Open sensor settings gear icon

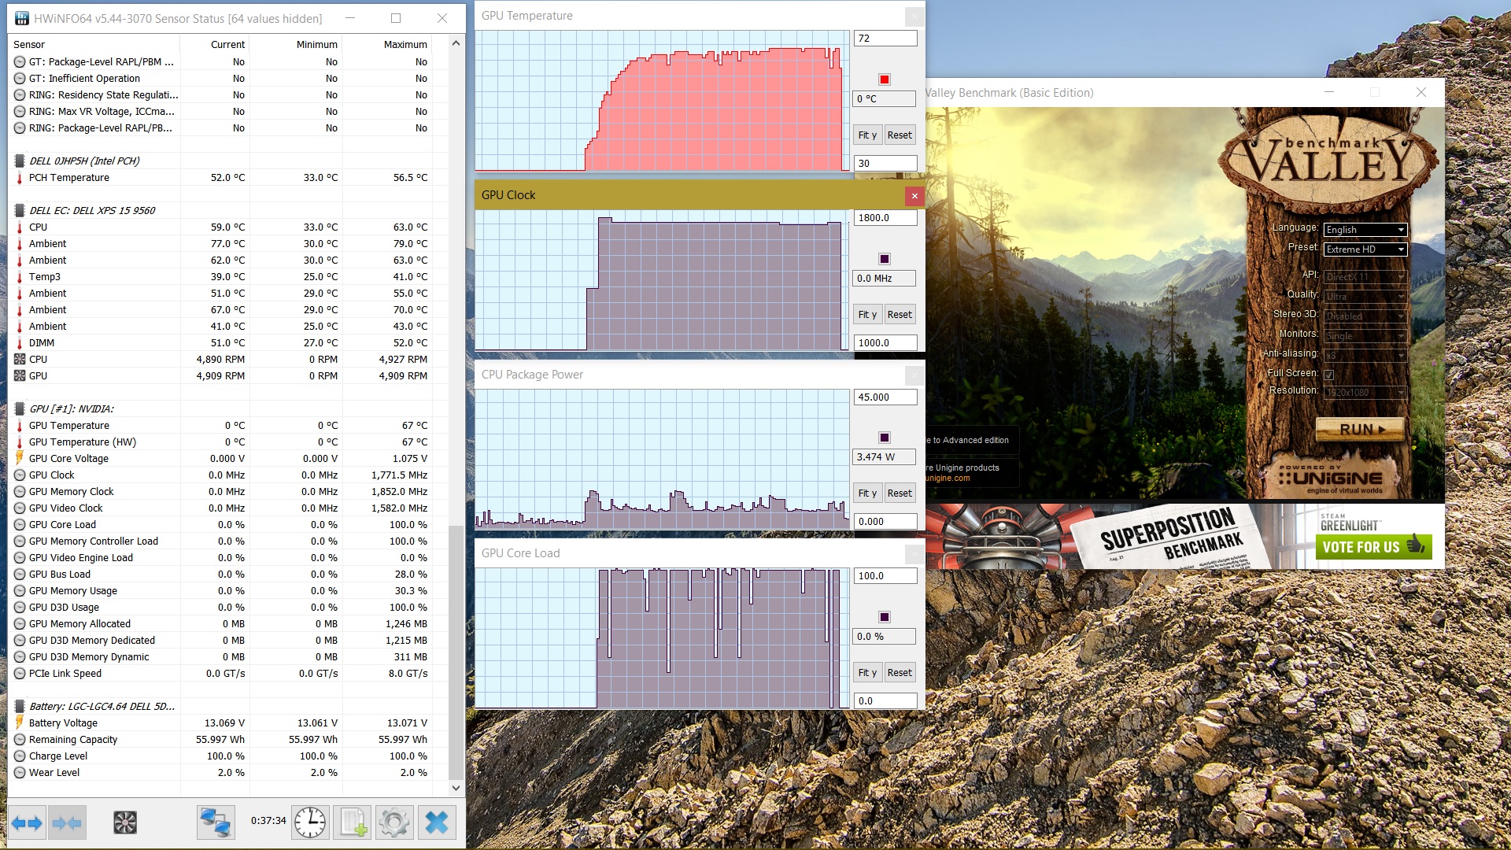tap(394, 823)
